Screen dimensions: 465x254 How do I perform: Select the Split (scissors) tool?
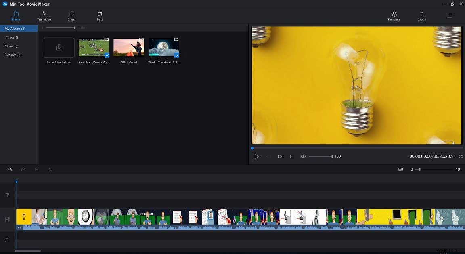point(50,169)
